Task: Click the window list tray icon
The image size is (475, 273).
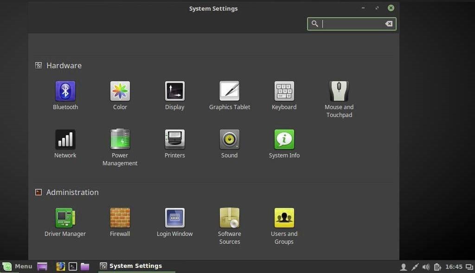Action: (469, 266)
